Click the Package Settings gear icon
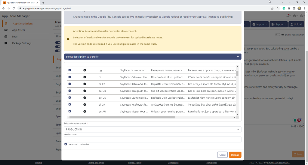The image size is (308, 165). (6, 43)
